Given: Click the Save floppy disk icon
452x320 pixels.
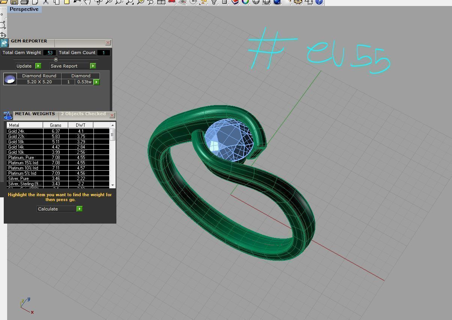Looking at the screenshot, I should coord(14,2).
